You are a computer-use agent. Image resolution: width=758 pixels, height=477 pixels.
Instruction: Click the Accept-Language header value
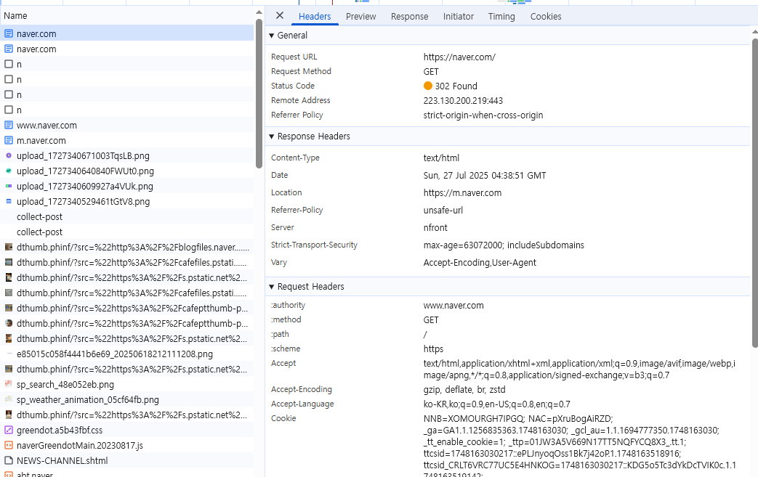496,404
